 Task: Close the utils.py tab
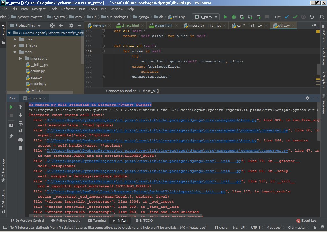click(293, 25)
